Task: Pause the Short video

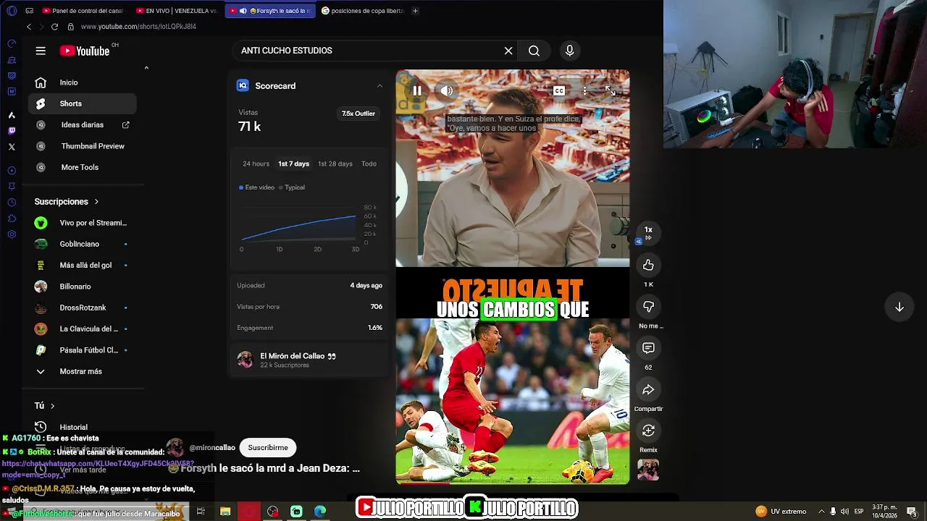Action: click(417, 90)
